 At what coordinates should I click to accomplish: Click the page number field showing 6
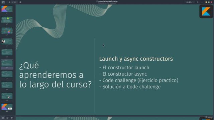(x=9, y=2)
